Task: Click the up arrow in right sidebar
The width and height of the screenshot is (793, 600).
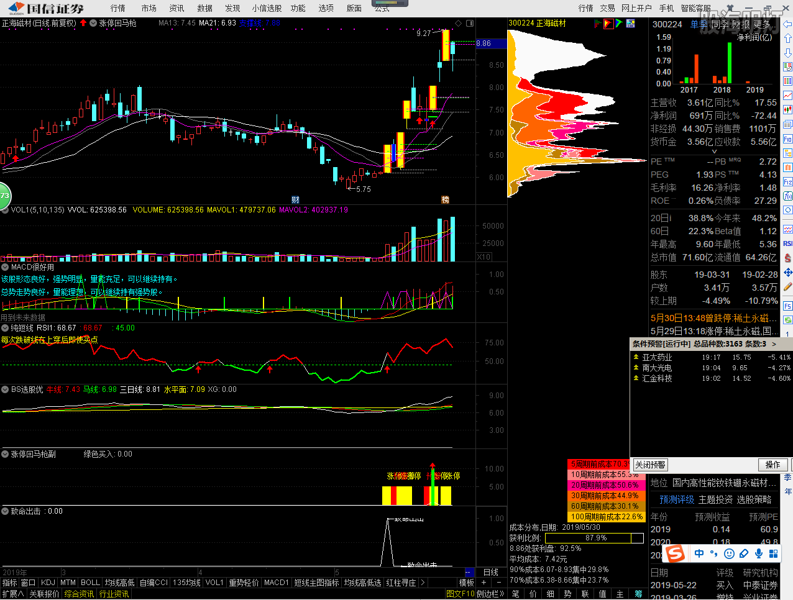Action: 787,39
